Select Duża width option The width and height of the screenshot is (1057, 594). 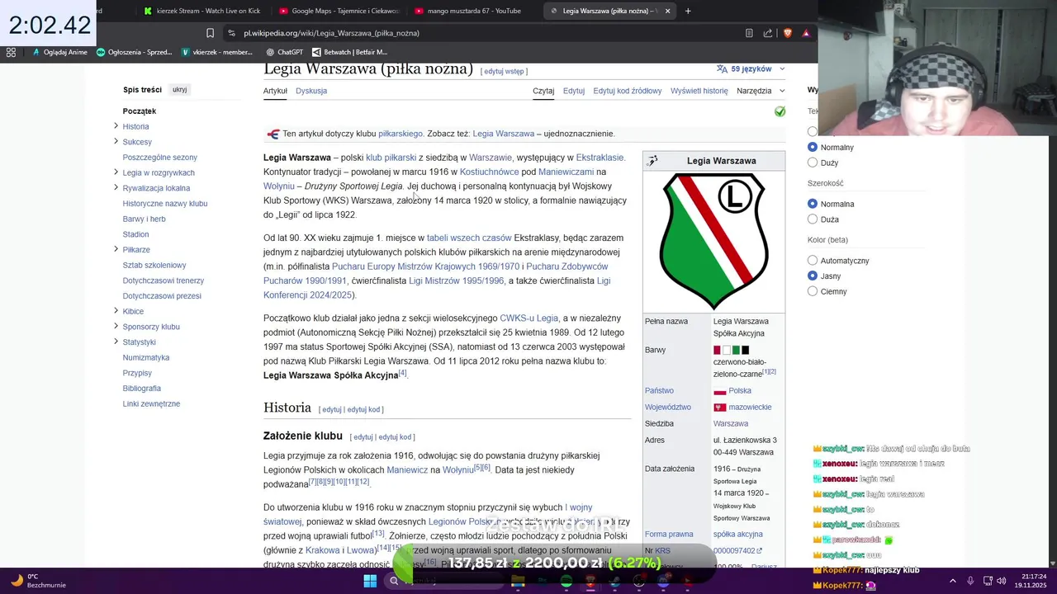click(x=813, y=219)
